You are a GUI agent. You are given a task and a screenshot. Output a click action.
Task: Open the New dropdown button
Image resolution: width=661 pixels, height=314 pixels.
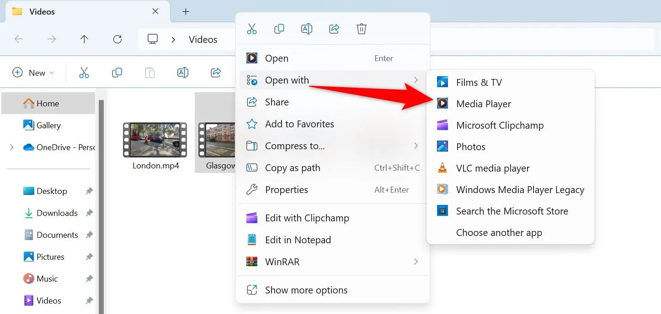tap(33, 73)
